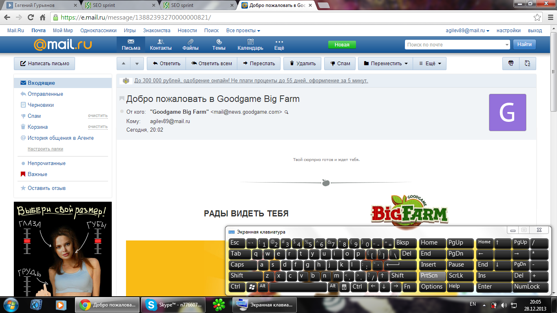The height and width of the screenshot is (313, 557).
Task: Click выход link
Action: pyautogui.click(x=535, y=31)
